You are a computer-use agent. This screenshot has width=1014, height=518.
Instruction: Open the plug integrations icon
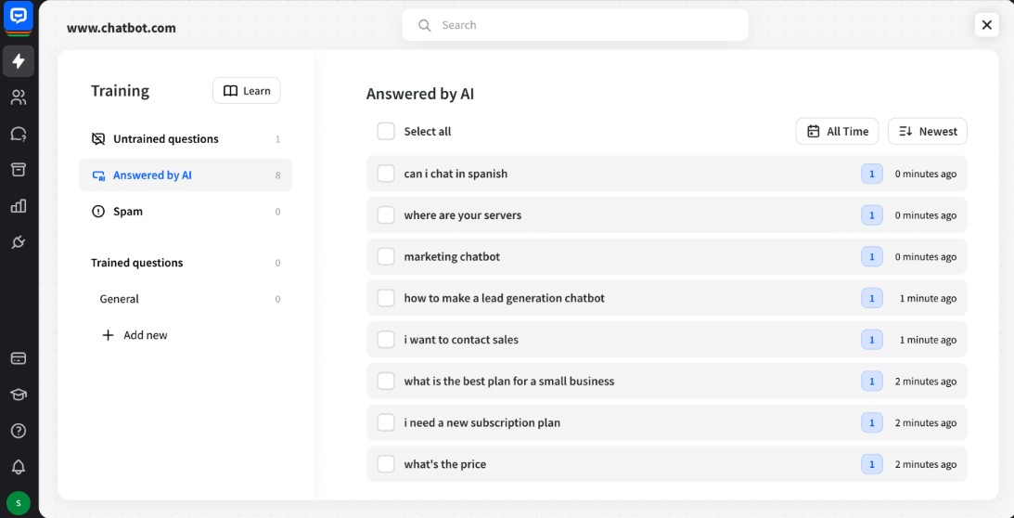click(19, 242)
